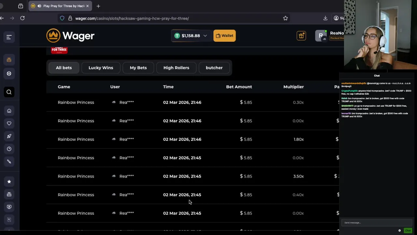Open the browser Sign in account button

pos(339,18)
